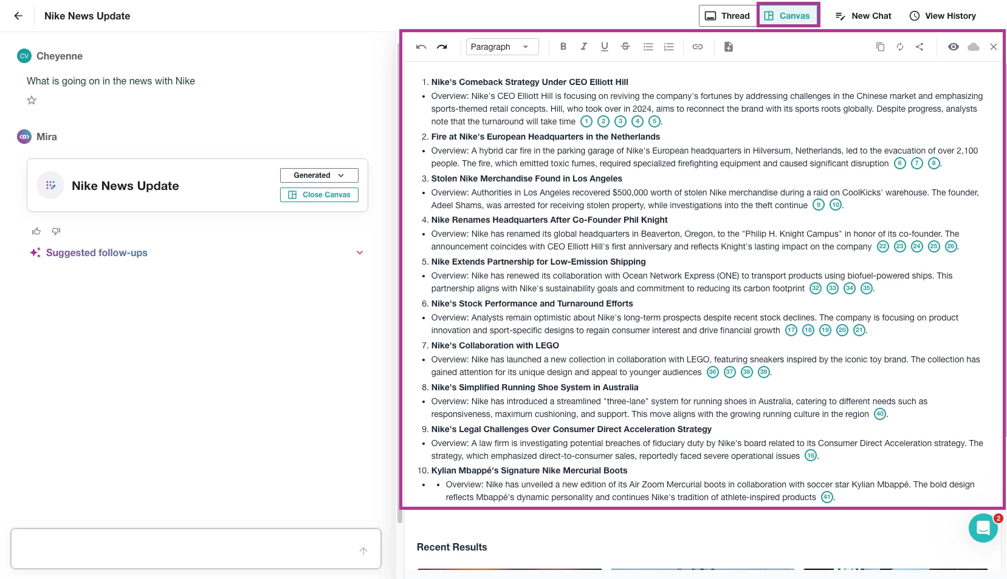This screenshot has height=579, width=1007.
Task: Click in the chat message input field
Action: click(x=196, y=549)
